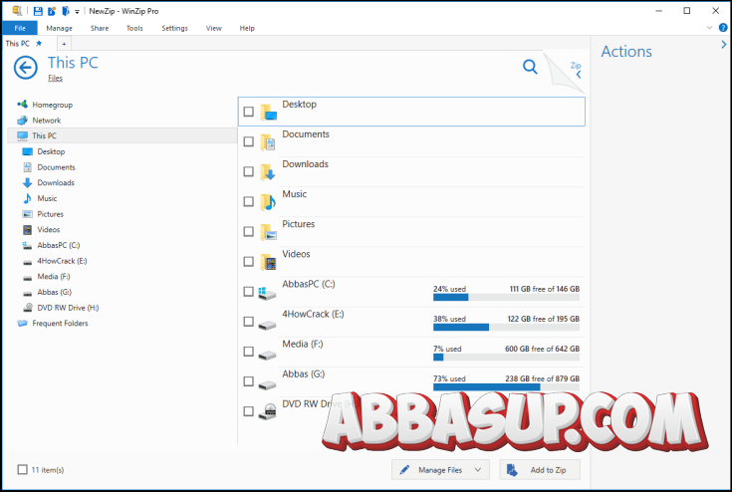732x492 pixels.
Task: Open the quick access toolbar dropdown arrow
Action: pos(77,11)
